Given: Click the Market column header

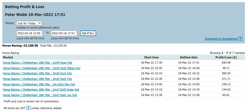Looking at the screenshot, I should point(8,57).
